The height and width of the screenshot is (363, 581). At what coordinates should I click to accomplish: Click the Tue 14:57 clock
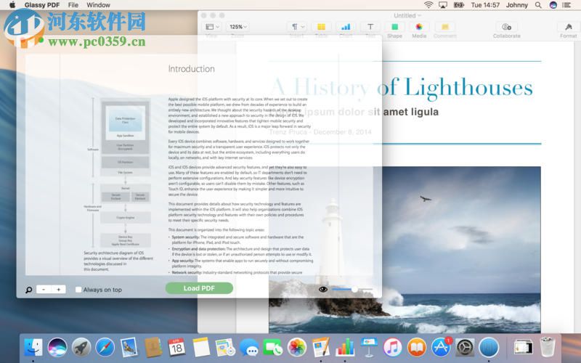[x=485, y=5]
